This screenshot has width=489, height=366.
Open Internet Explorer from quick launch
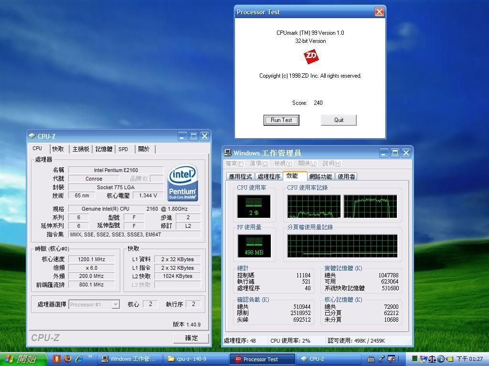(79, 359)
